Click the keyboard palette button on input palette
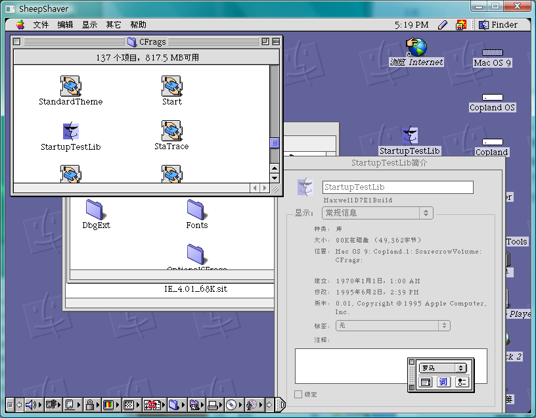The width and height of the screenshot is (536, 418). (x=425, y=381)
